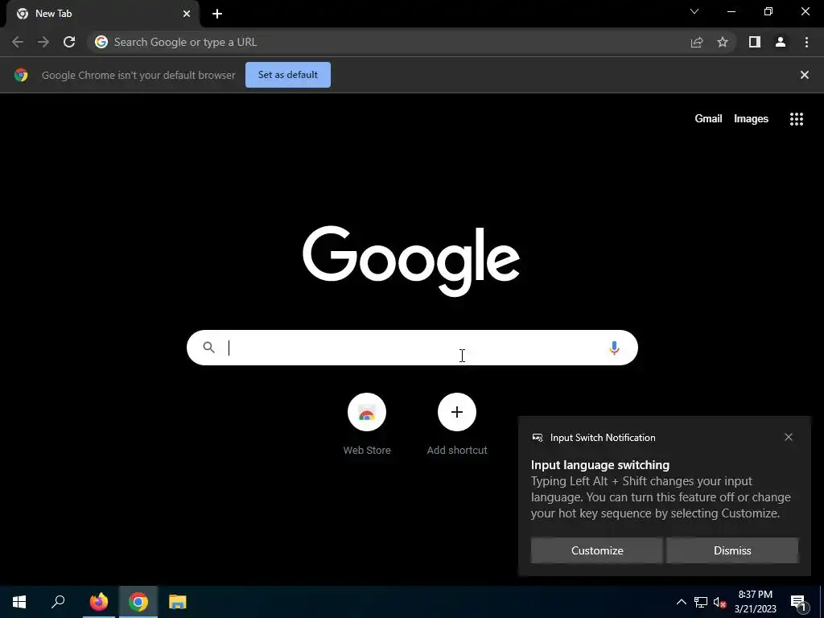Open Chrome's three-dot menu

[x=806, y=42]
